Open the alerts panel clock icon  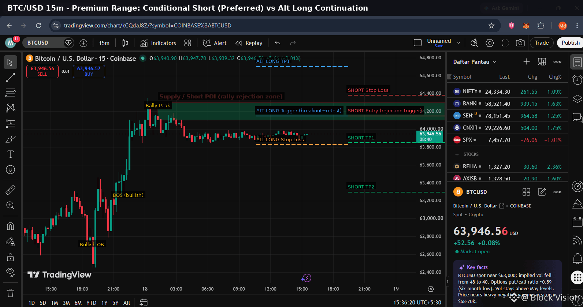point(577,80)
